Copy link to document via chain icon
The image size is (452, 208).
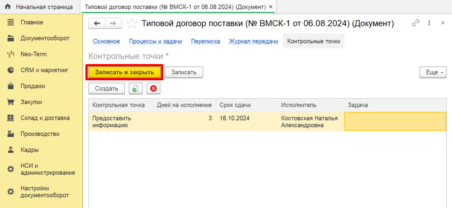tap(415, 23)
